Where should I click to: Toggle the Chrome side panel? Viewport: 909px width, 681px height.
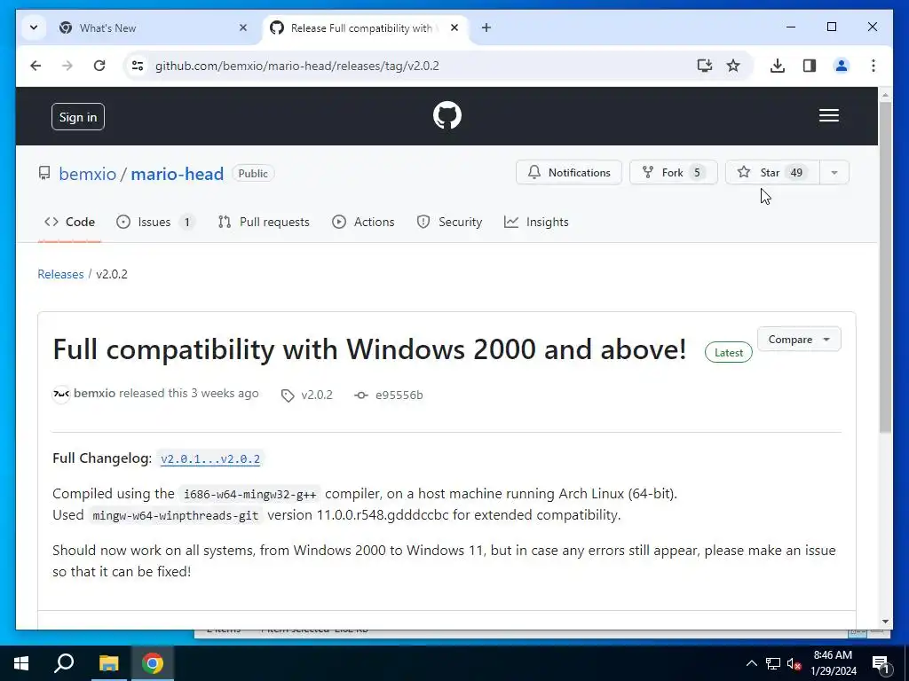[810, 66]
